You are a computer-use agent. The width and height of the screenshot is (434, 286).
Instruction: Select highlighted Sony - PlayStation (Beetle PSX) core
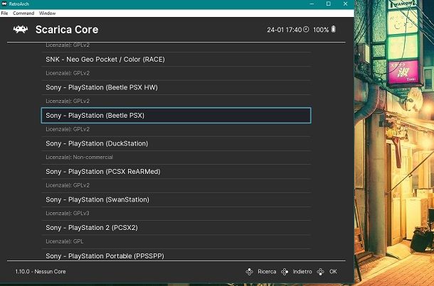[x=176, y=116]
